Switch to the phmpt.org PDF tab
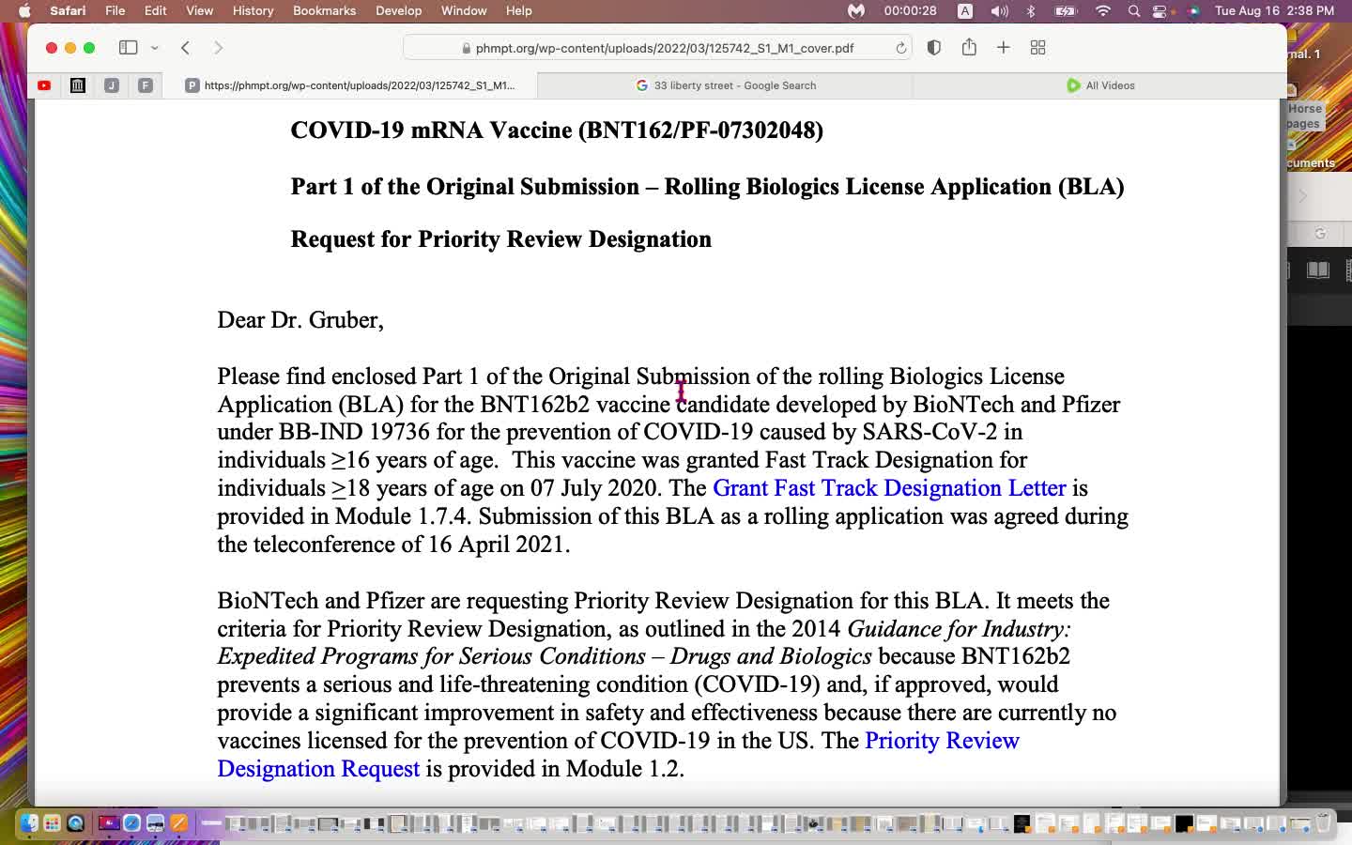 pyautogui.click(x=350, y=85)
